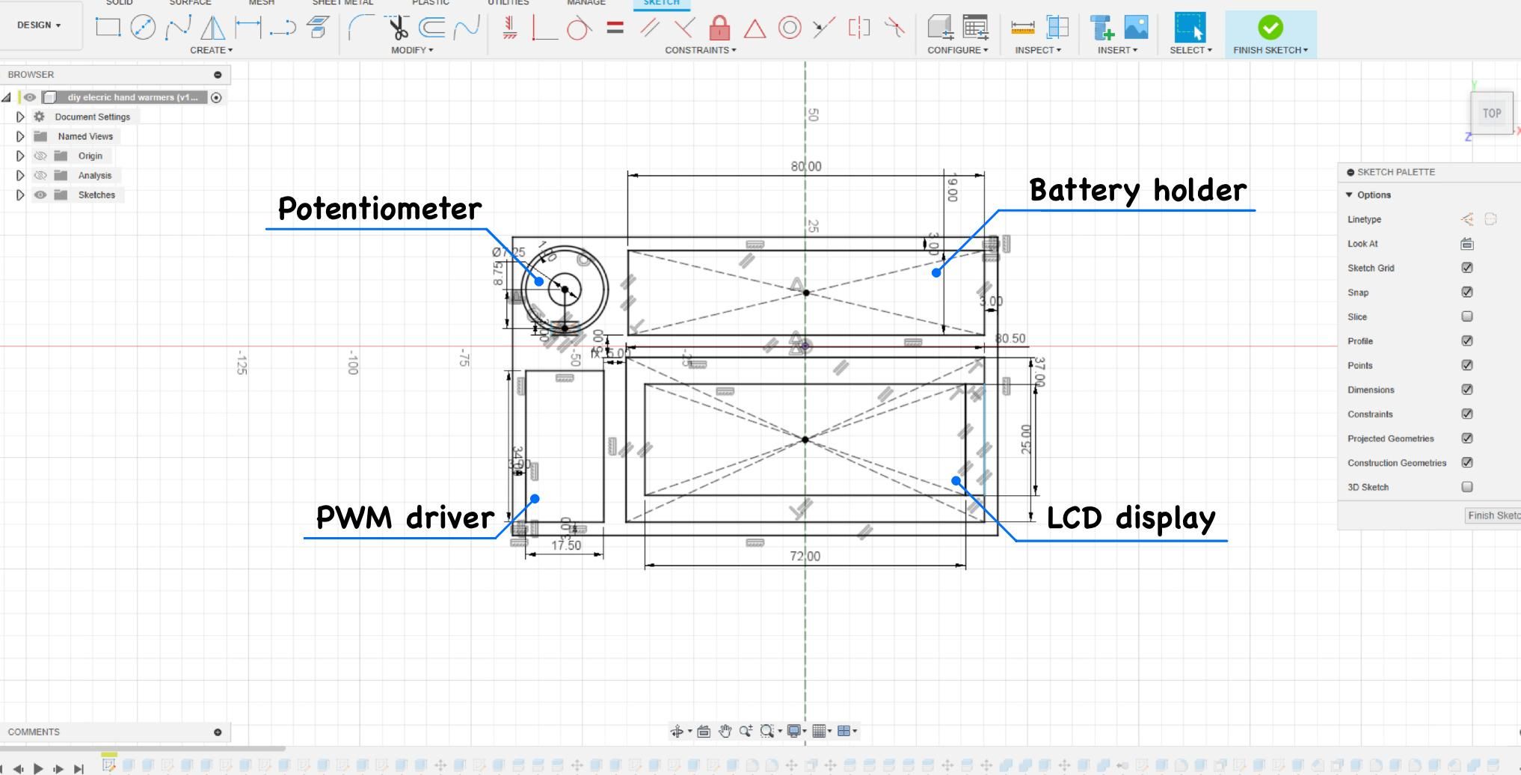Apply the Tangent constraint
Image resolution: width=1521 pixels, height=775 pixels.
pyautogui.click(x=579, y=28)
